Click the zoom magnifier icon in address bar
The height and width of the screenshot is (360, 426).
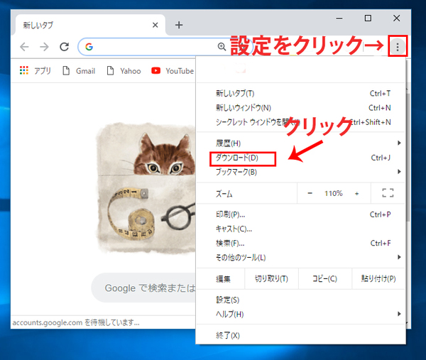(x=222, y=47)
